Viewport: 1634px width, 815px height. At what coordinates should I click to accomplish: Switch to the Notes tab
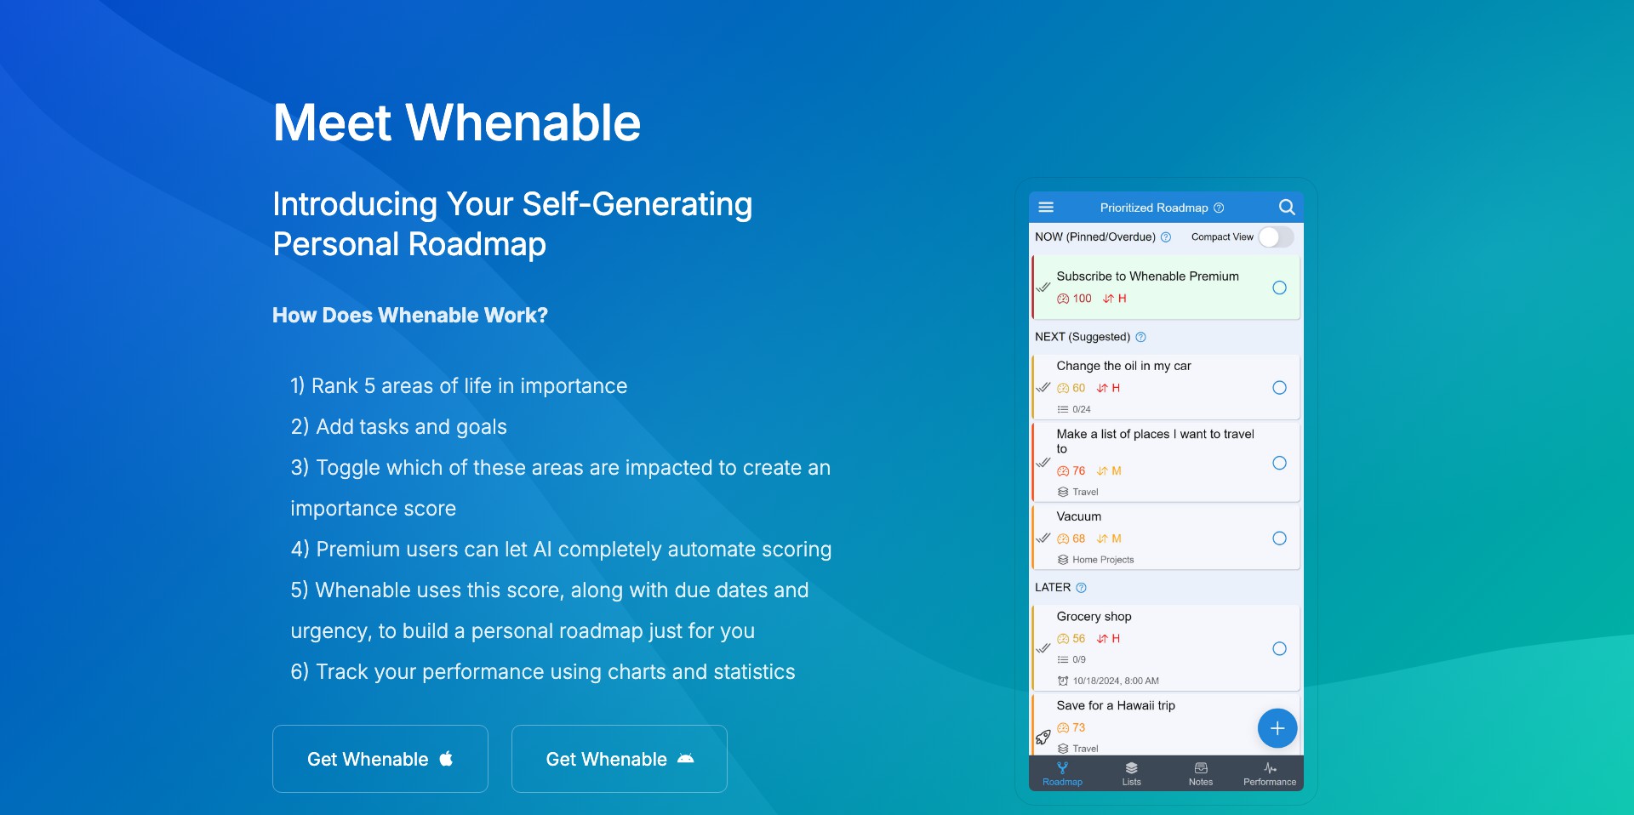(1201, 773)
